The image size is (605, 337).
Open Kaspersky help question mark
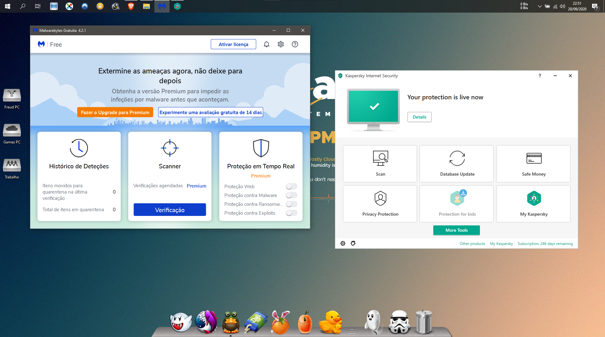click(x=540, y=76)
